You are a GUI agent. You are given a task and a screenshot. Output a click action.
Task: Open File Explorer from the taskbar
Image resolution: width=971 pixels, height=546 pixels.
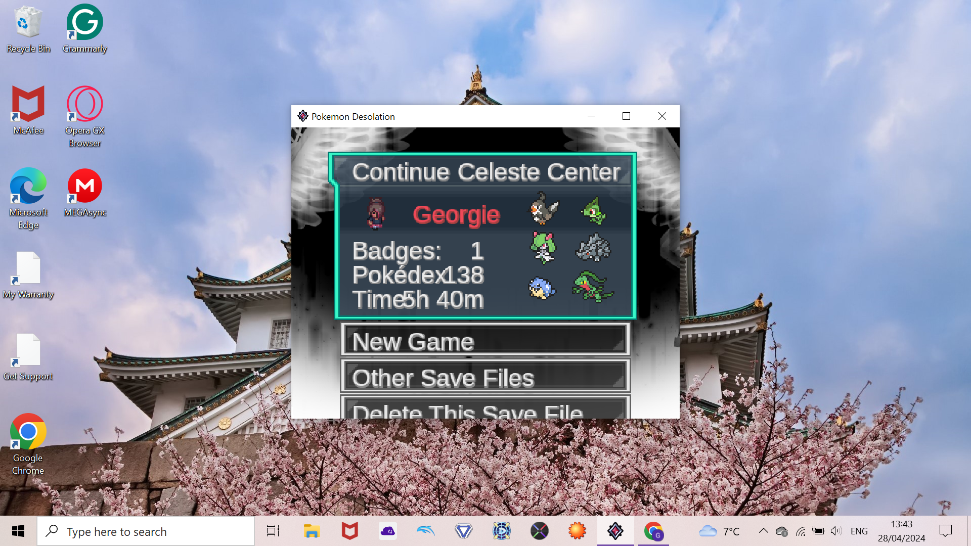tap(312, 531)
